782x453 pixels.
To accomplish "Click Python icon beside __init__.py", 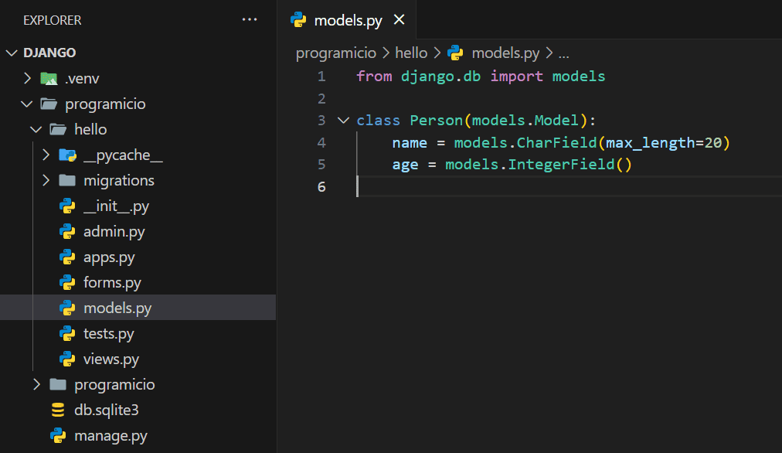I will click(67, 206).
